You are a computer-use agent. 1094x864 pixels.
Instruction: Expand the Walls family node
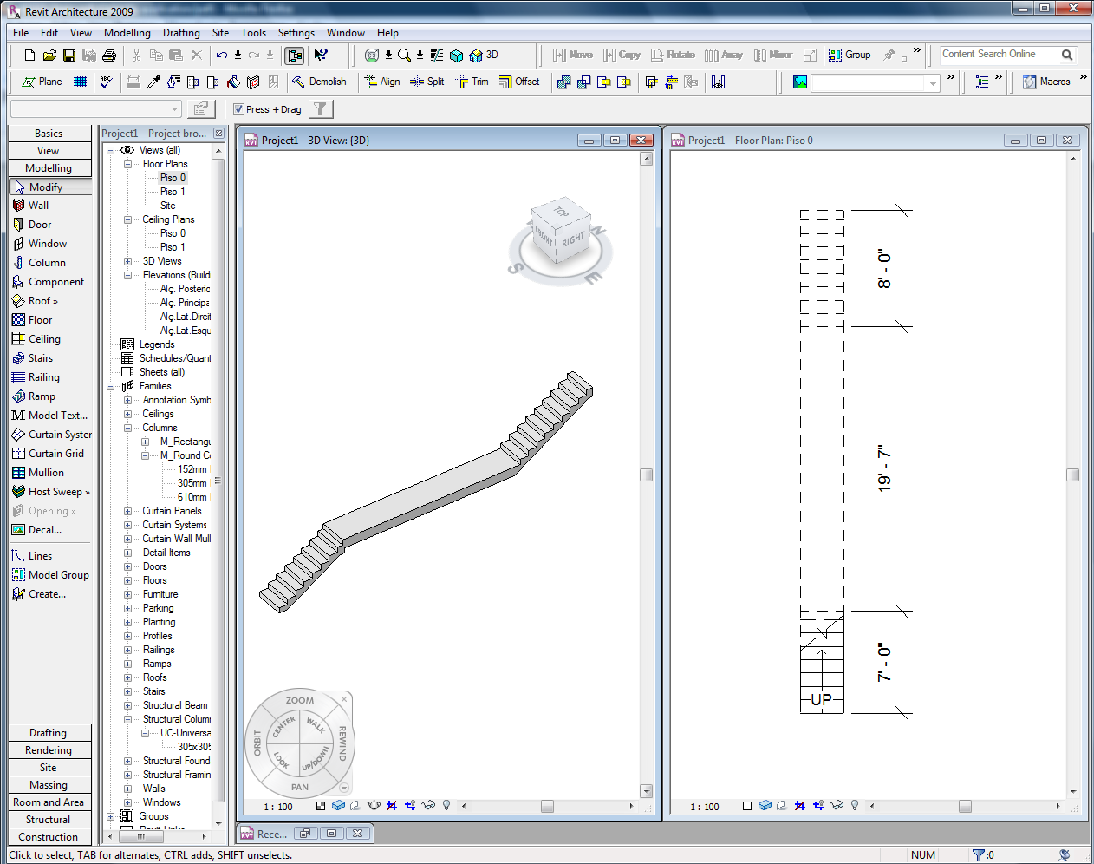click(x=127, y=789)
